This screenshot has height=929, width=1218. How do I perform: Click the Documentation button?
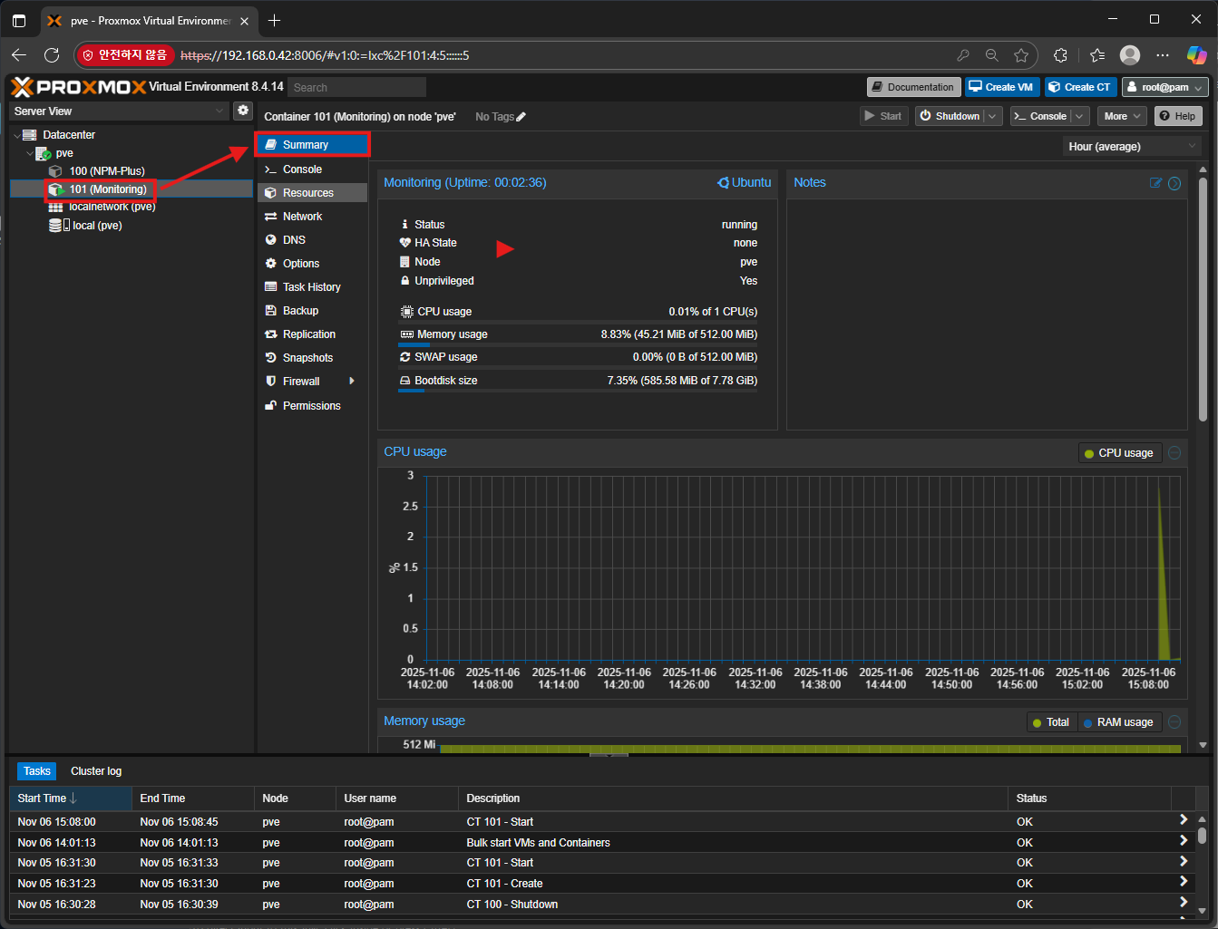click(913, 87)
